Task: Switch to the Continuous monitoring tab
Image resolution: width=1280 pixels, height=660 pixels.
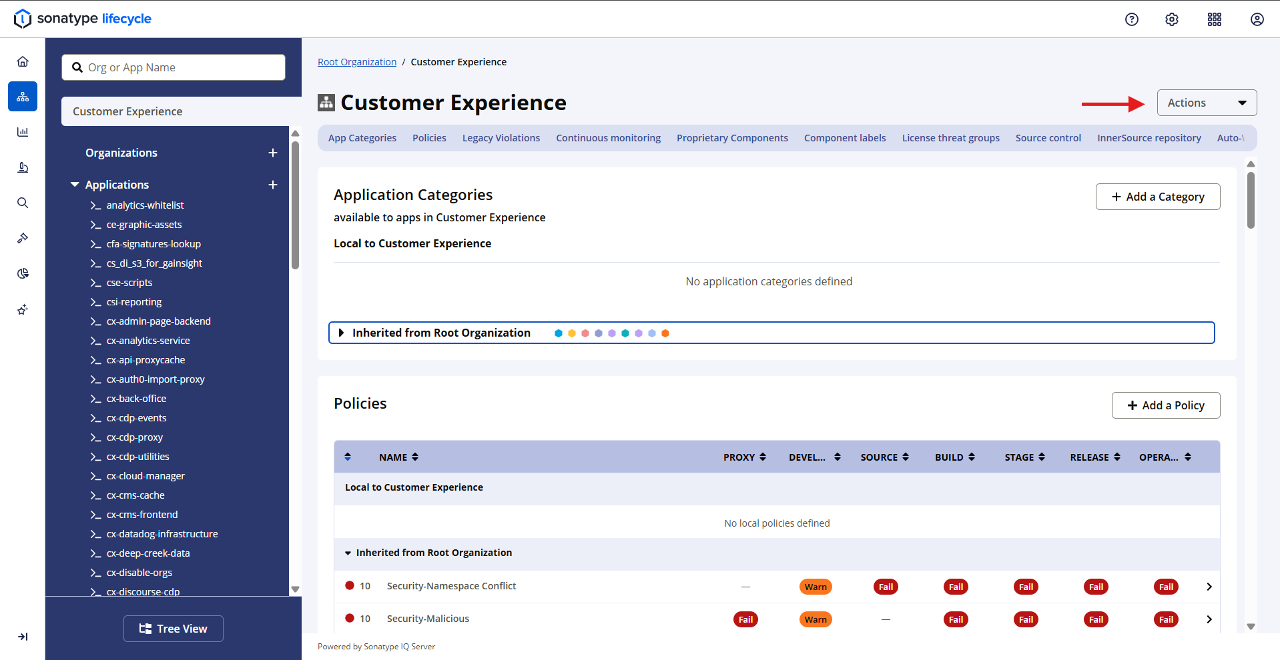Action: point(609,138)
